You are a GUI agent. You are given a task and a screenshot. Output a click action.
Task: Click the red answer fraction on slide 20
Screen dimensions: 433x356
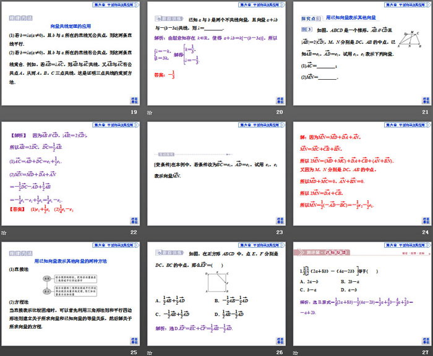pos(173,75)
